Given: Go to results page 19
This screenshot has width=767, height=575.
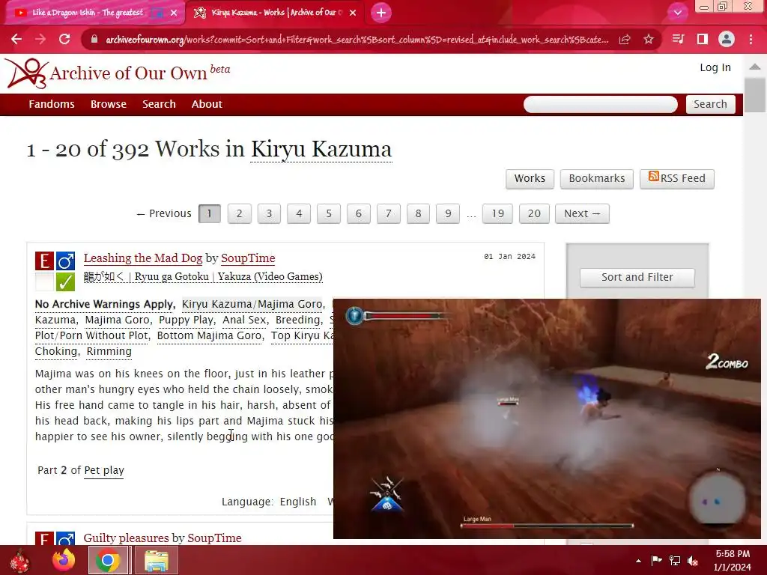Looking at the screenshot, I should 497,213.
